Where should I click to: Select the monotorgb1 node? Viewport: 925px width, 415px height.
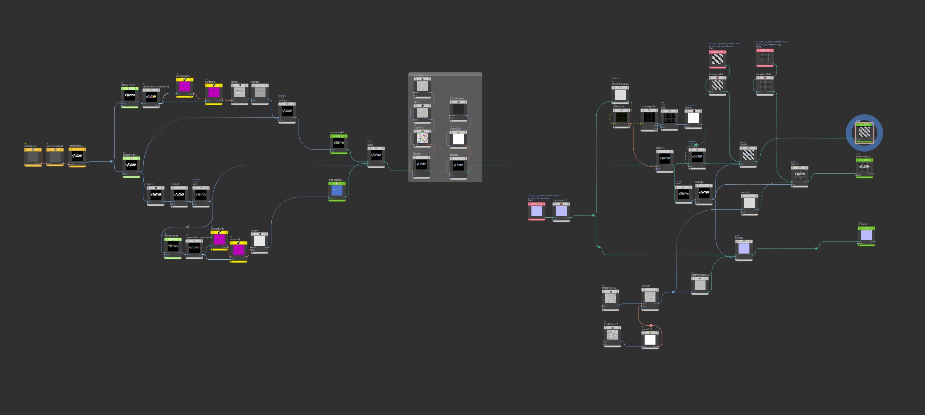[339, 144]
